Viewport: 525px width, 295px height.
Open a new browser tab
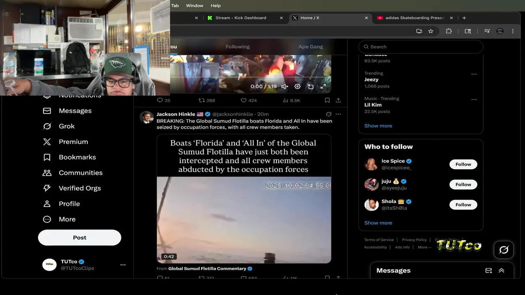pos(464,18)
